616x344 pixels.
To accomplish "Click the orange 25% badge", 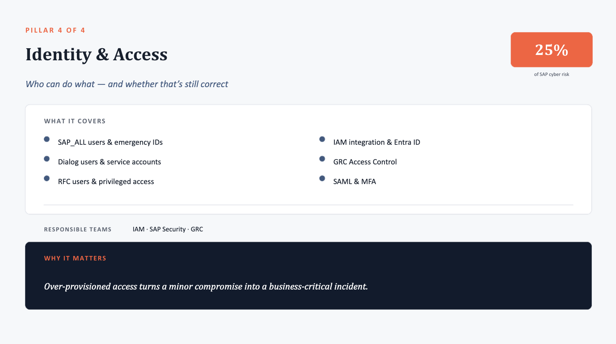I will click(552, 50).
